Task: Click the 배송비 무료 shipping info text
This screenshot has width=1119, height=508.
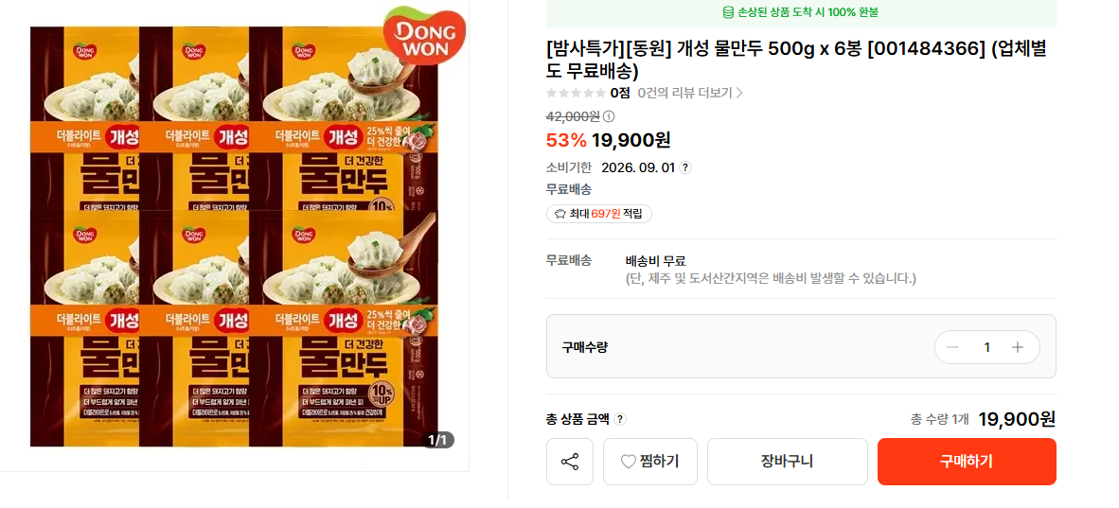Action: coord(656,260)
